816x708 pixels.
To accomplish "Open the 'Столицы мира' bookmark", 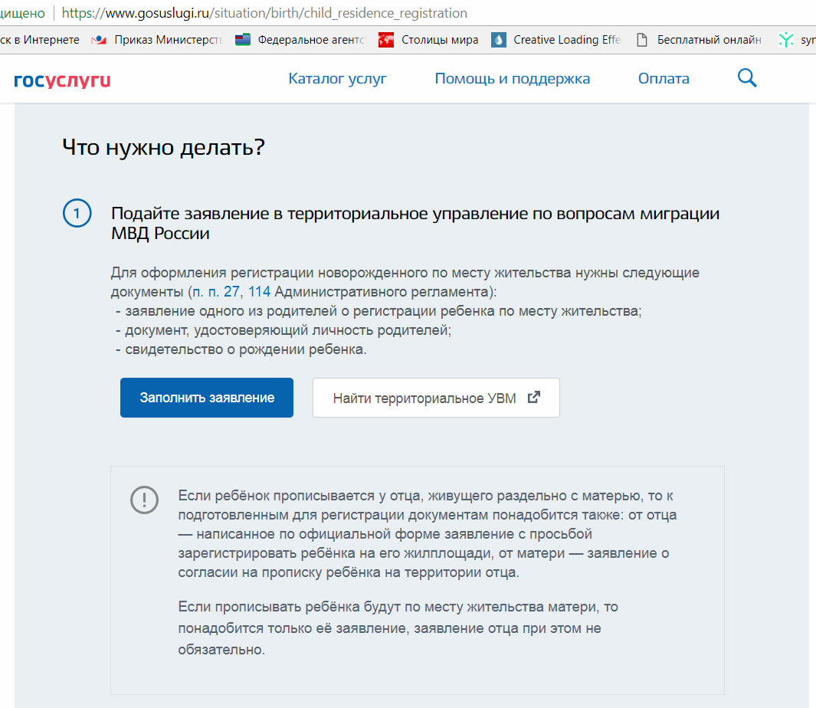I will coord(429,40).
